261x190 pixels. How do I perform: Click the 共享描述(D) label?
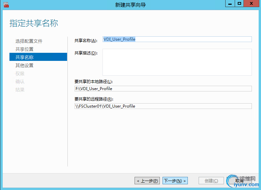click(x=86, y=53)
